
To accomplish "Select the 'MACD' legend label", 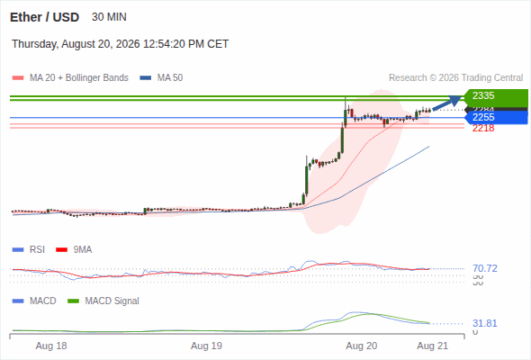I will coord(42,301).
